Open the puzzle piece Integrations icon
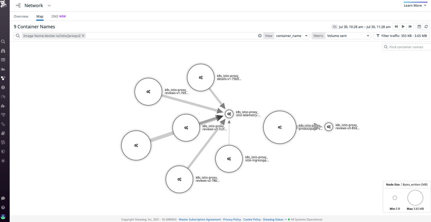 point(3,106)
